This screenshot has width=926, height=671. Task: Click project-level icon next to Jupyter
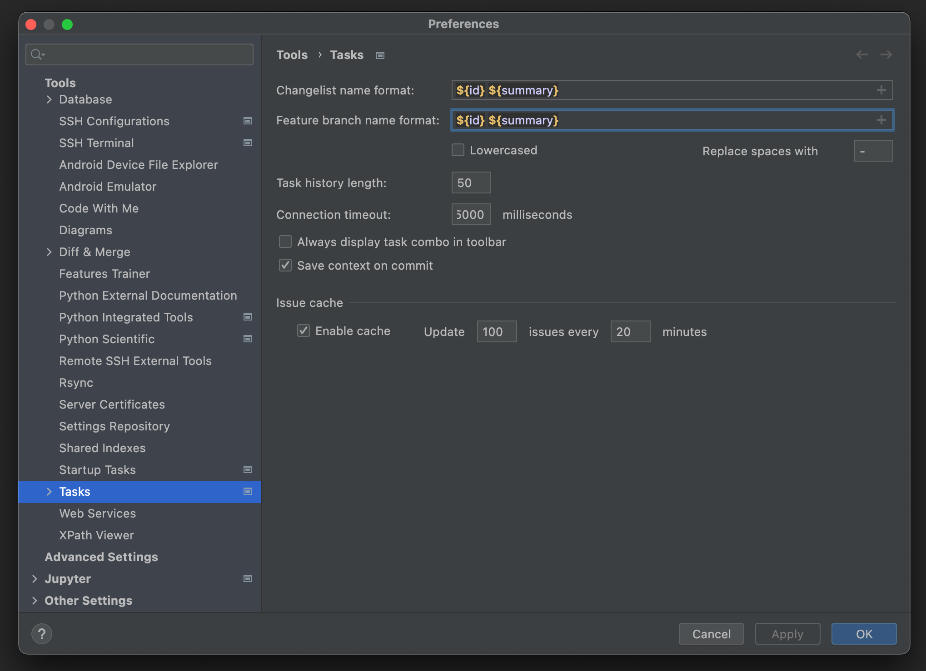pos(248,578)
